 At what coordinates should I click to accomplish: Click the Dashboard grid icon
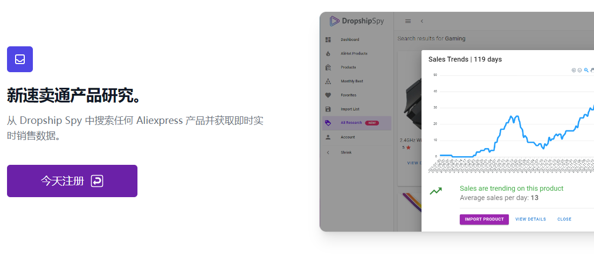coord(328,39)
